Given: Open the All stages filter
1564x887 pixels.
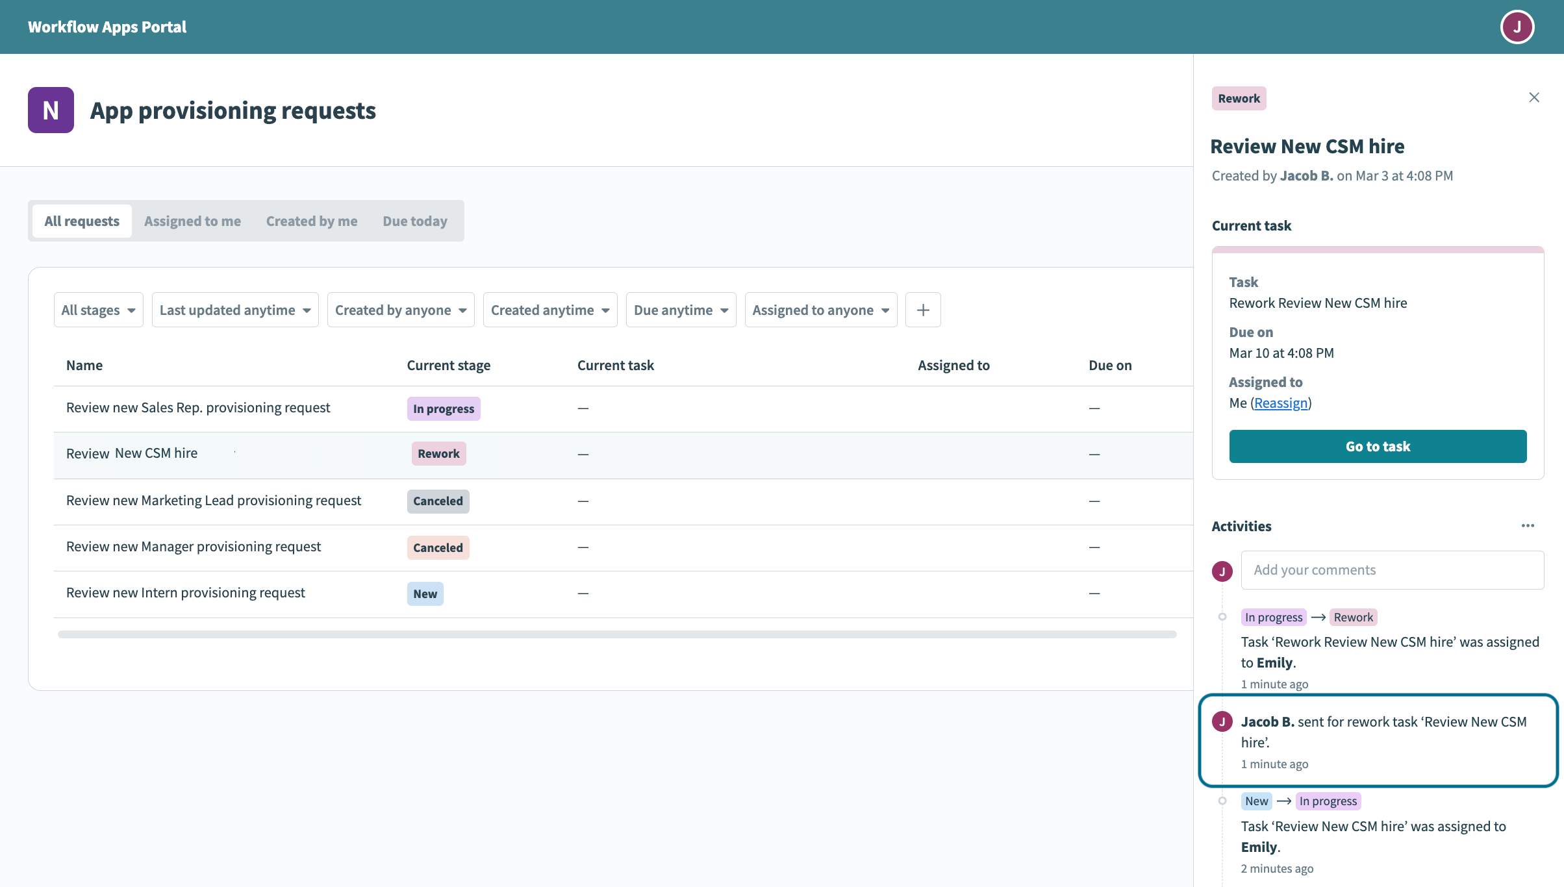Looking at the screenshot, I should coord(98,310).
